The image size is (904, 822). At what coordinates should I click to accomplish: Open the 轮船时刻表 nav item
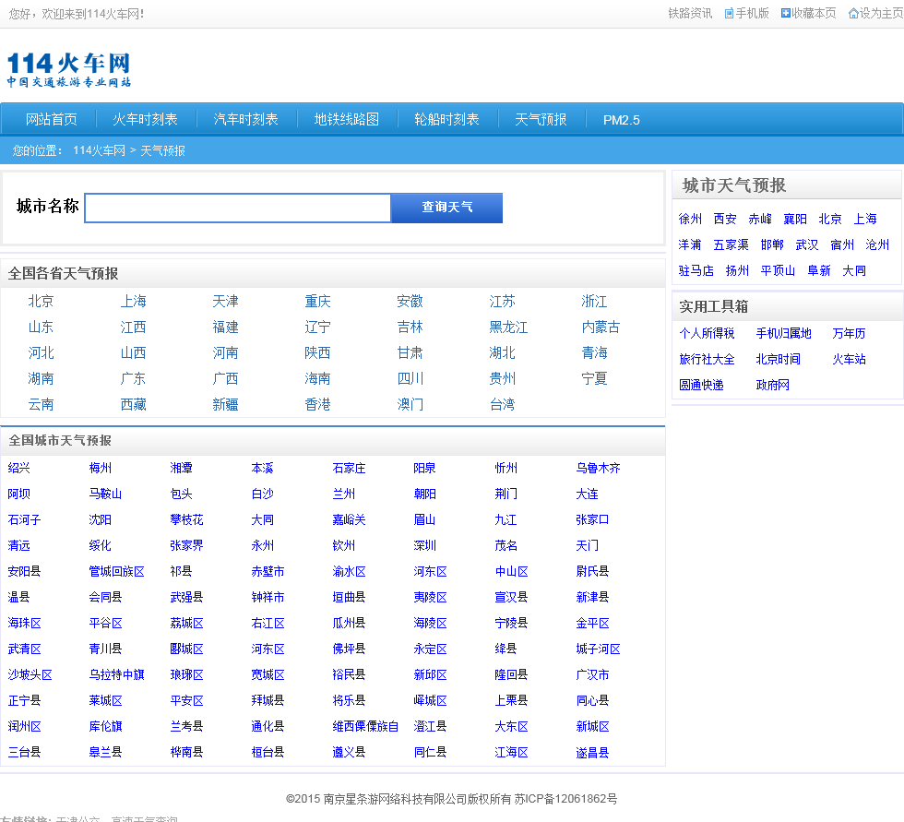coord(446,119)
